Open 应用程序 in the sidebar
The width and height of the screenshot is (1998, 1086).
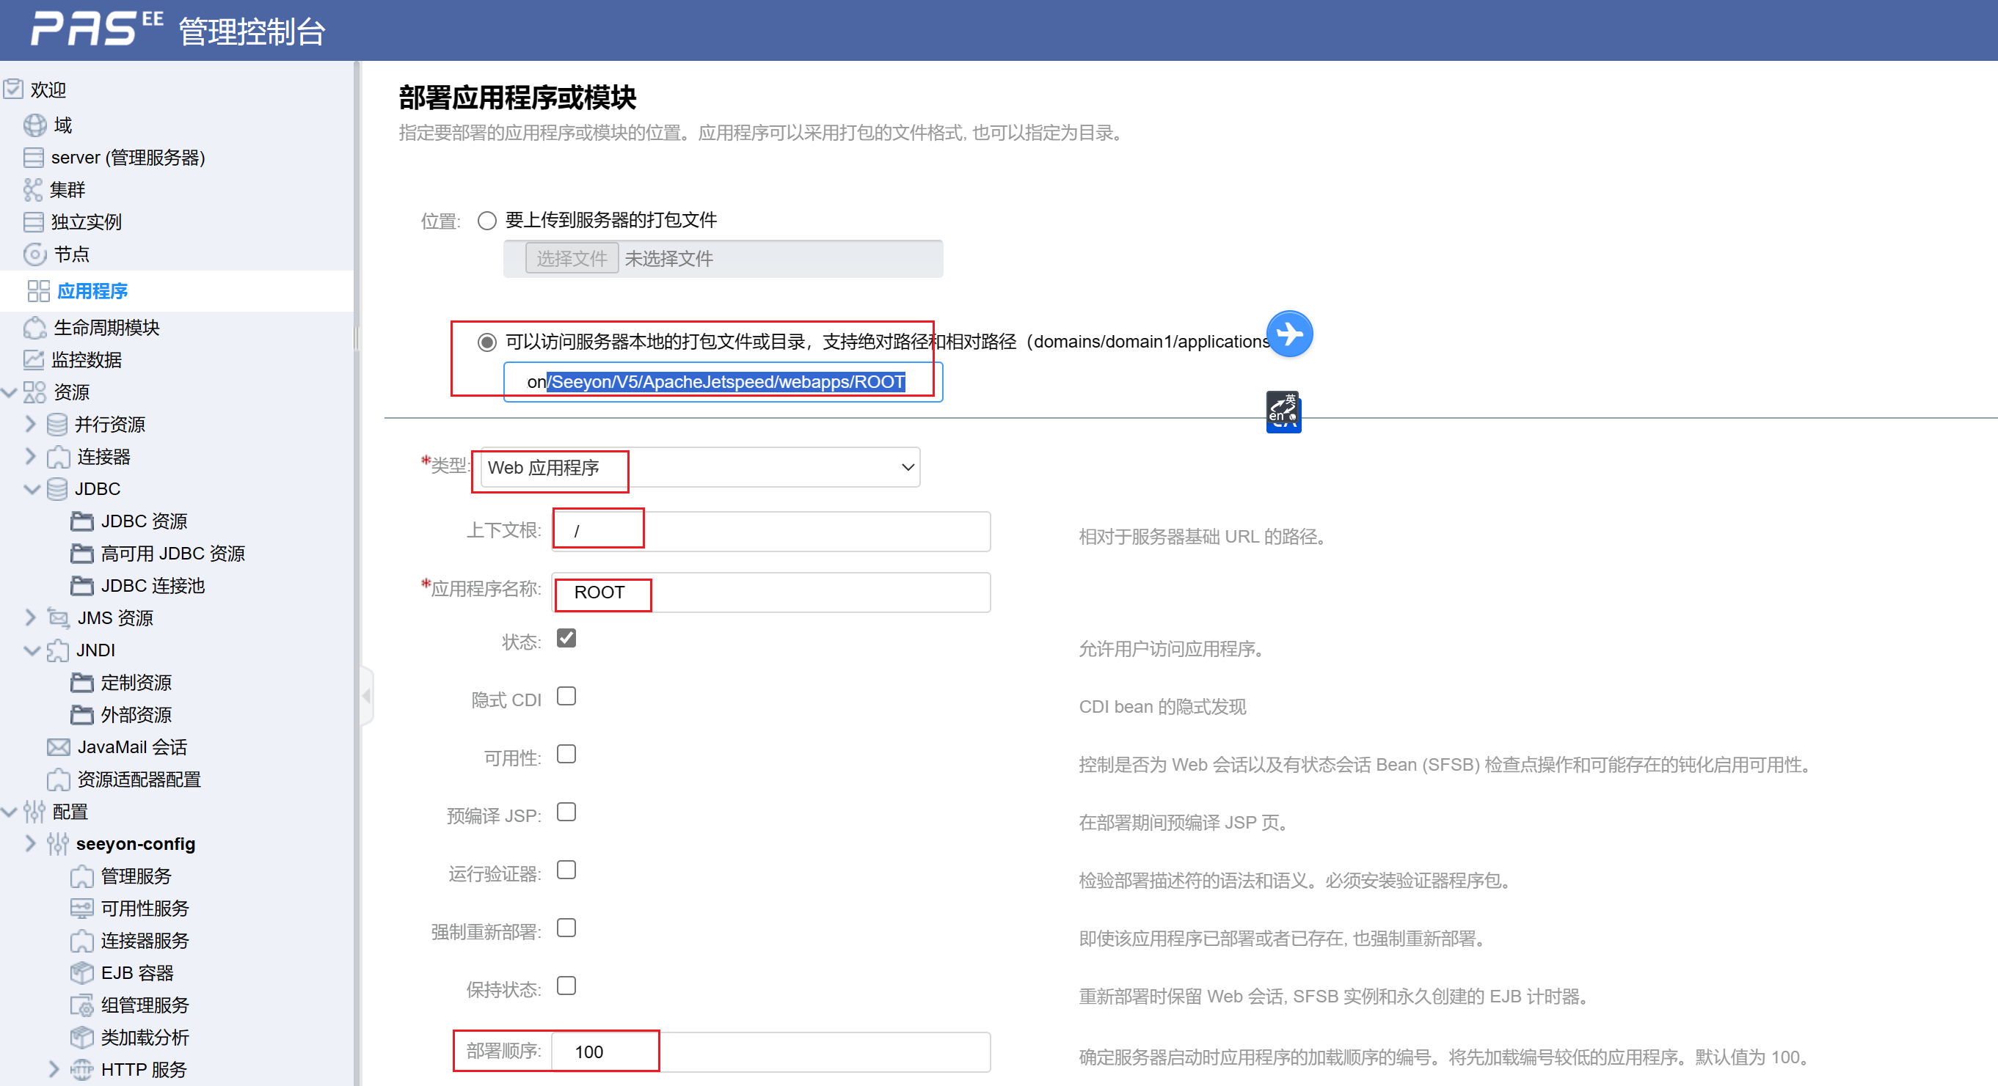coord(92,291)
